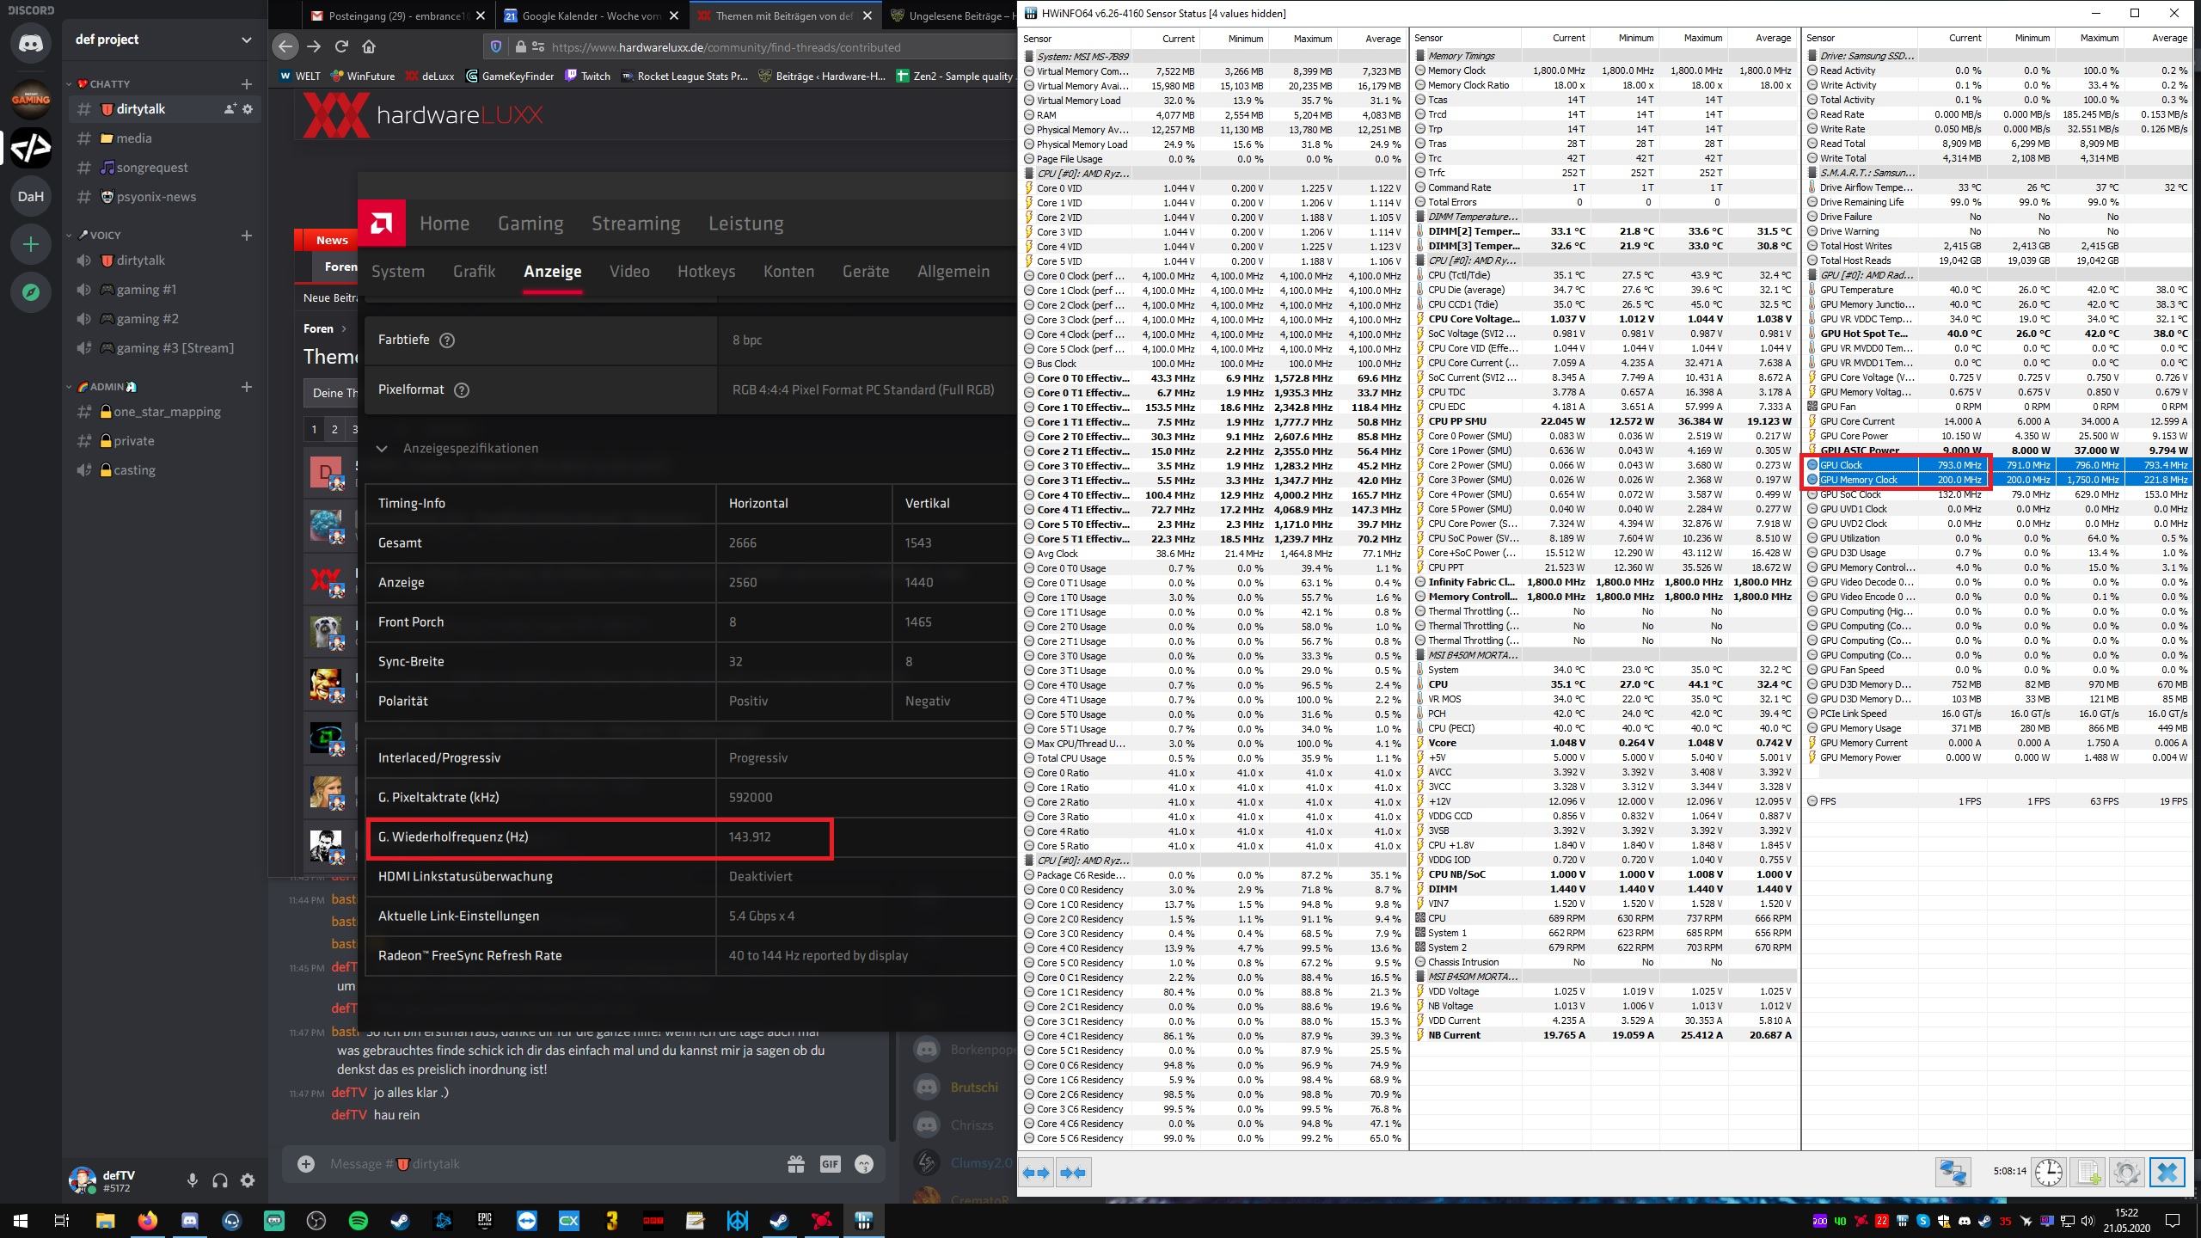The height and width of the screenshot is (1238, 2201).
Task: Deafen audio via headphones icon in Discord
Action: (220, 1180)
